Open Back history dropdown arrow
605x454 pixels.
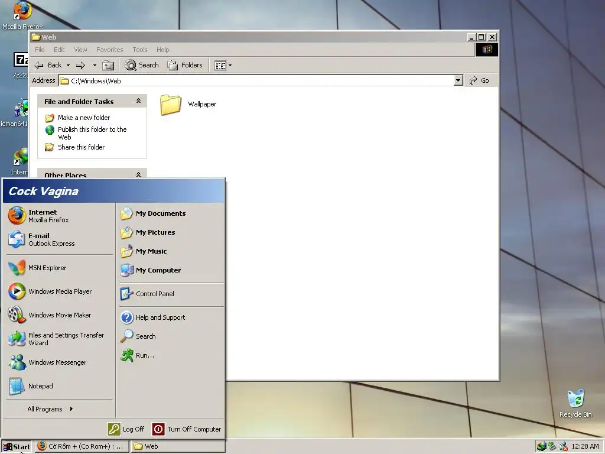69,65
